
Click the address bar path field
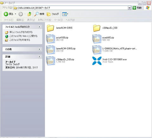tap(71, 8)
